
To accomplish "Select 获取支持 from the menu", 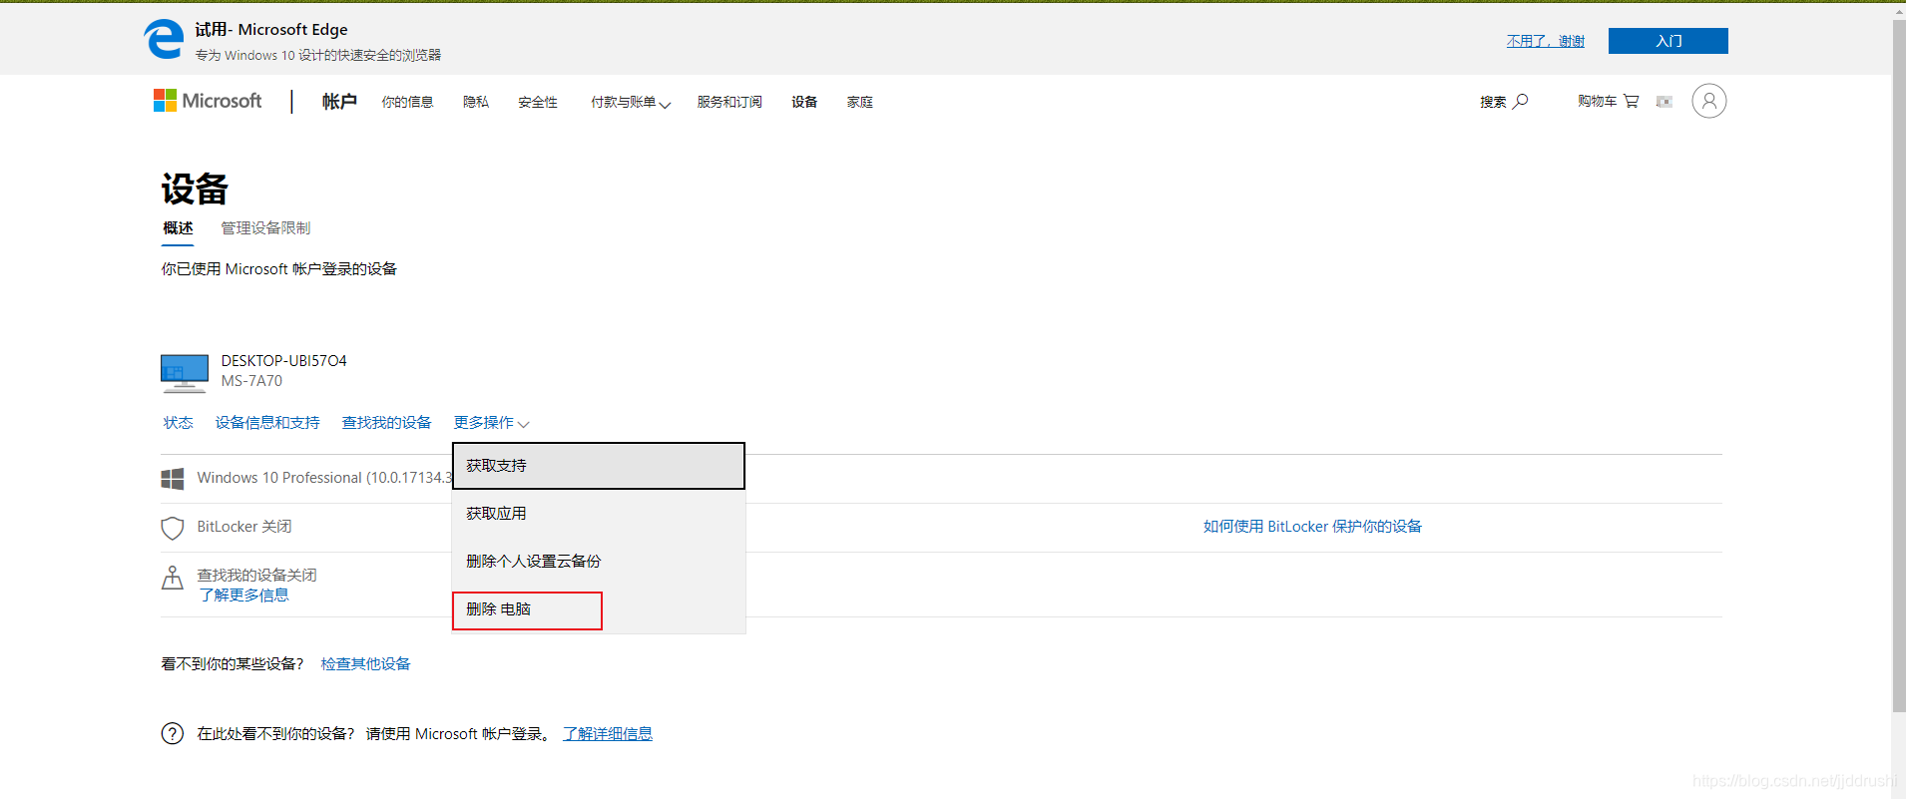I will (x=599, y=466).
